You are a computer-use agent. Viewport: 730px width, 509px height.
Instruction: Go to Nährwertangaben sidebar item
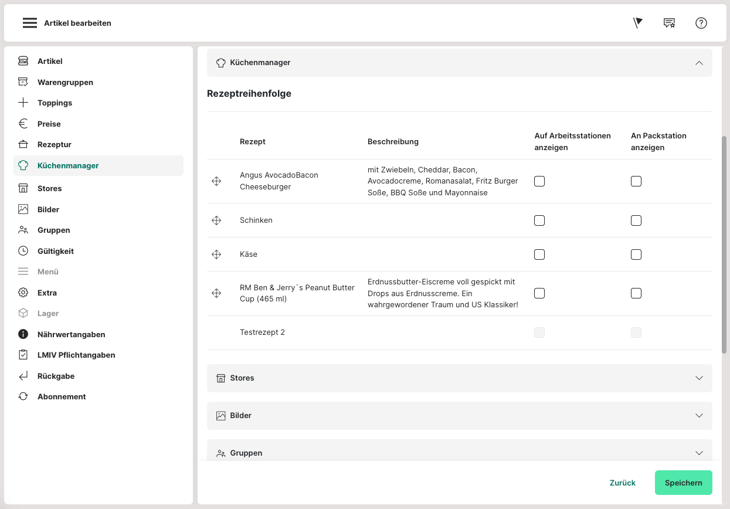pos(71,334)
